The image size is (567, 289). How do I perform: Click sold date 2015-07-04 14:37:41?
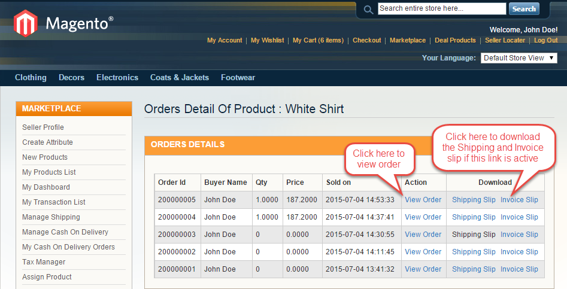360,217
